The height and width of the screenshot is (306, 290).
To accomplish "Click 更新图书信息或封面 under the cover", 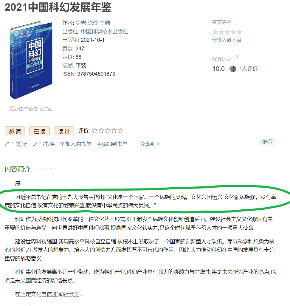I will [31, 109].
